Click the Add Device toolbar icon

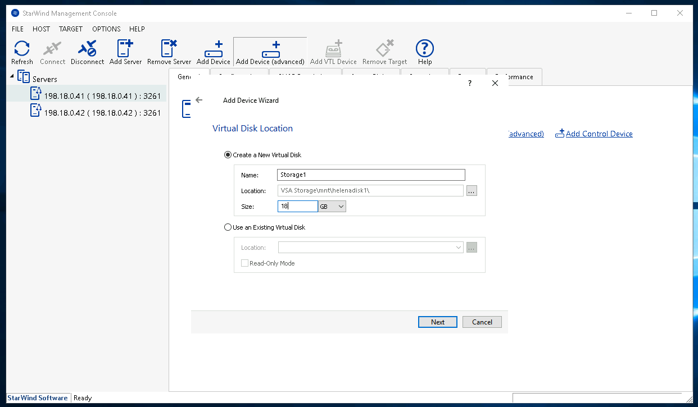213,52
